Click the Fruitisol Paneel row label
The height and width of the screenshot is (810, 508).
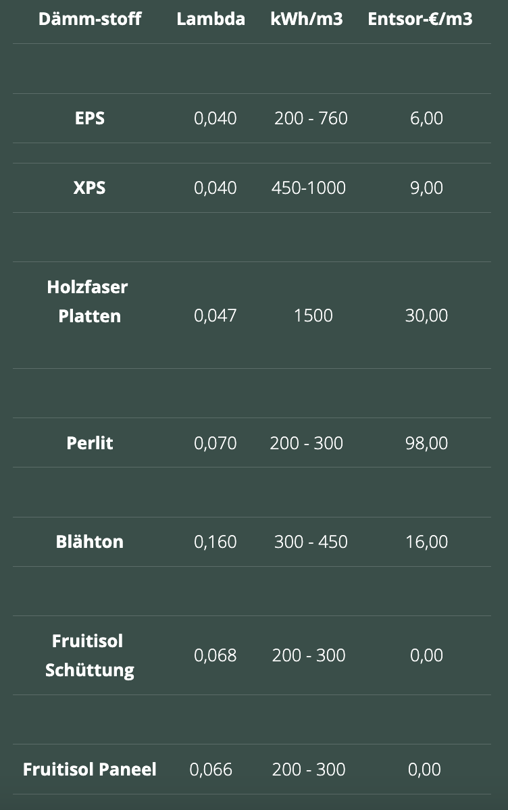point(90,769)
